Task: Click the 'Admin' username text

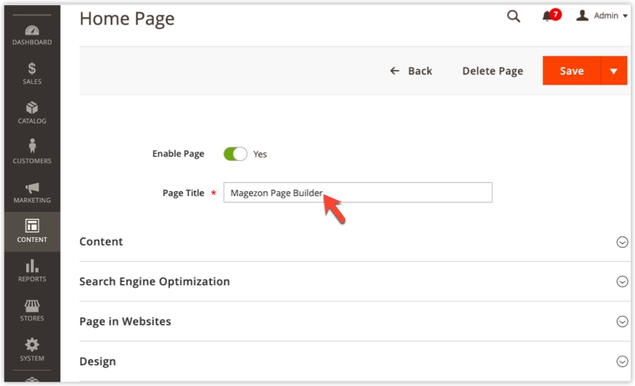Action: (x=606, y=16)
